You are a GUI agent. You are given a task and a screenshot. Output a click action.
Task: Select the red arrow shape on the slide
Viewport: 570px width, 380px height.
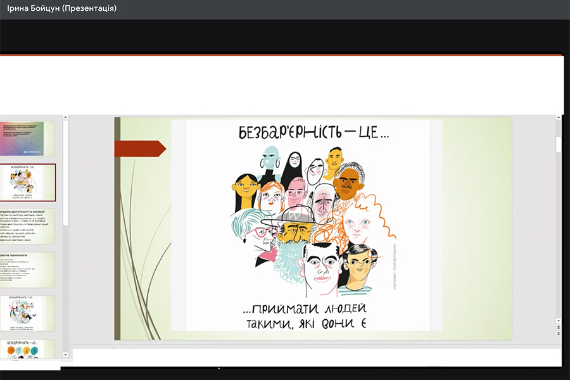[139, 149]
